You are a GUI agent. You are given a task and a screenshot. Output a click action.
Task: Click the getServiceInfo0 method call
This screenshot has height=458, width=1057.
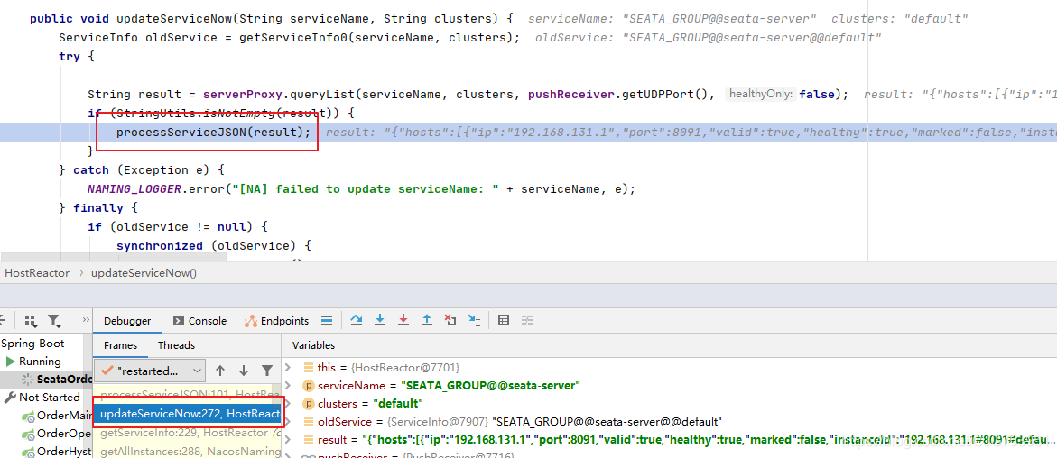point(294,38)
